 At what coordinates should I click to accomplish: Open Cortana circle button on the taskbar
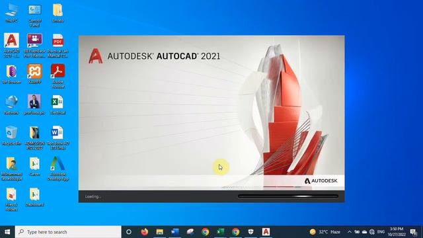pyautogui.click(x=129, y=232)
